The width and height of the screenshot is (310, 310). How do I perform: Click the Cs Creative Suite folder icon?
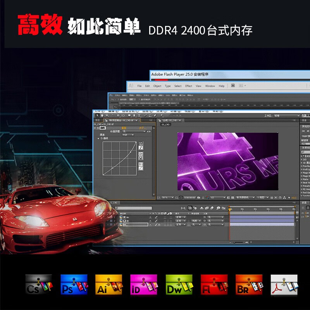coord(39,285)
